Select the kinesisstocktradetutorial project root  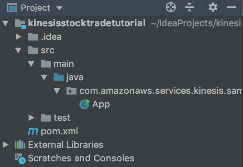pos(87,23)
